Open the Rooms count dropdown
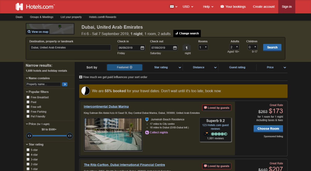Screen dimensions: 311x171 tap(203, 47)
